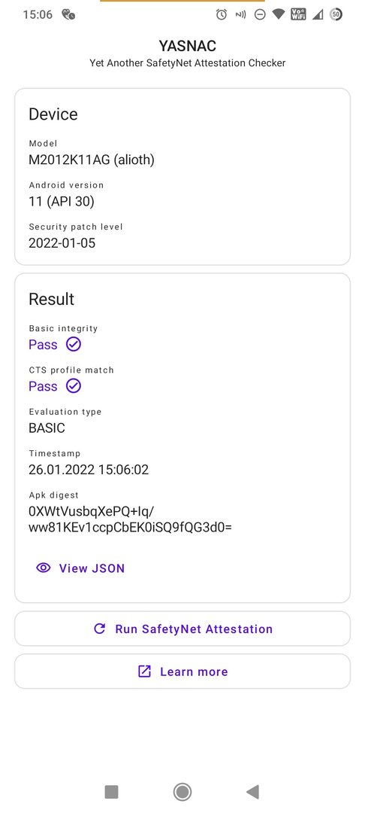Tap the Android back navigation triangle

(252, 792)
